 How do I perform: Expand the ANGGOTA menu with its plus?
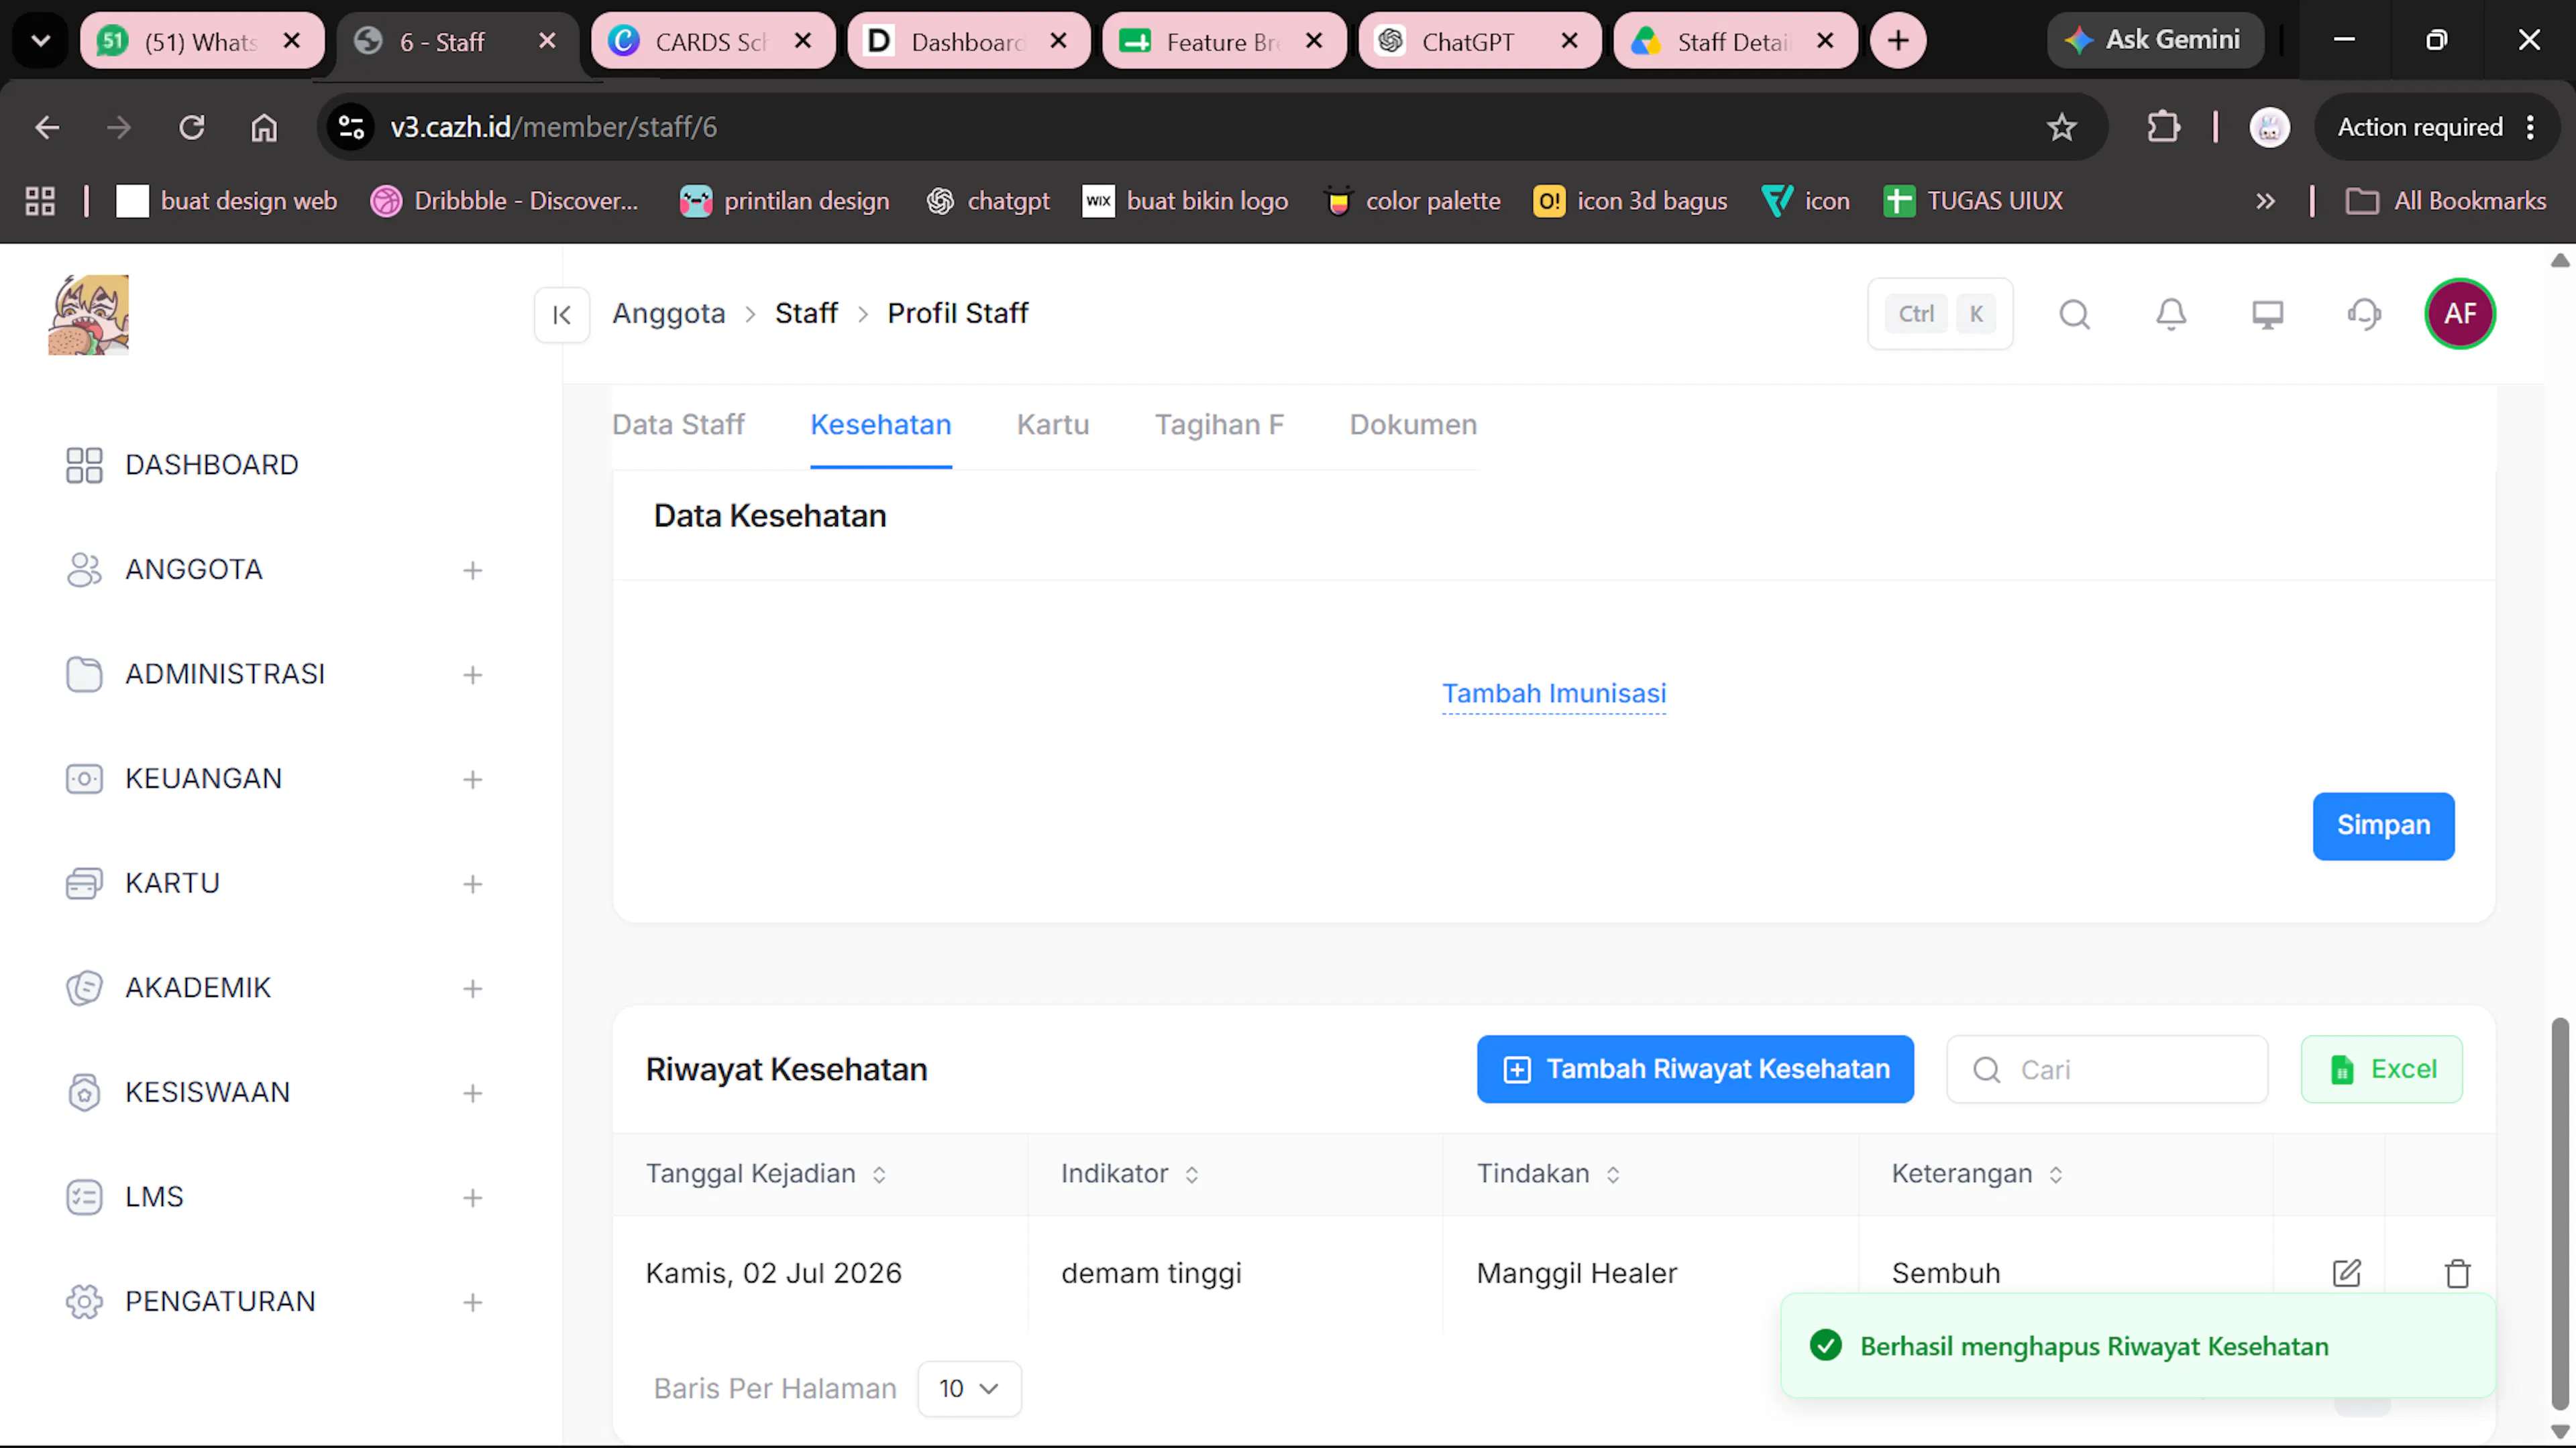(473, 570)
